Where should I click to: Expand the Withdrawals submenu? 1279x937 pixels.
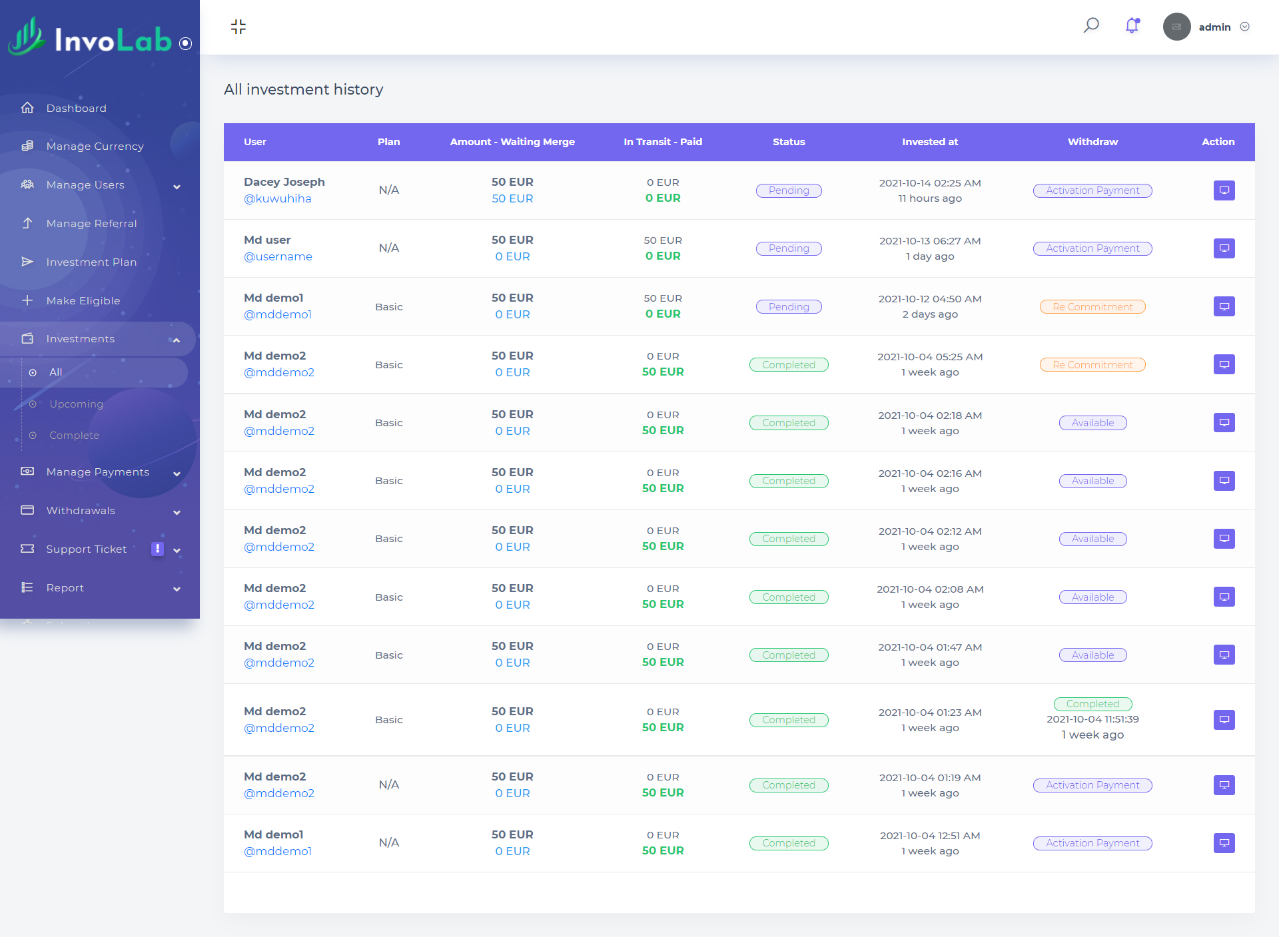coord(177,511)
